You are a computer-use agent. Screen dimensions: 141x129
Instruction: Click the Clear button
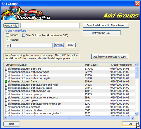coord(71,45)
